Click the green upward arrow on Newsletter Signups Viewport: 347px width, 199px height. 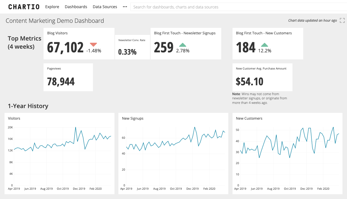click(183, 44)
